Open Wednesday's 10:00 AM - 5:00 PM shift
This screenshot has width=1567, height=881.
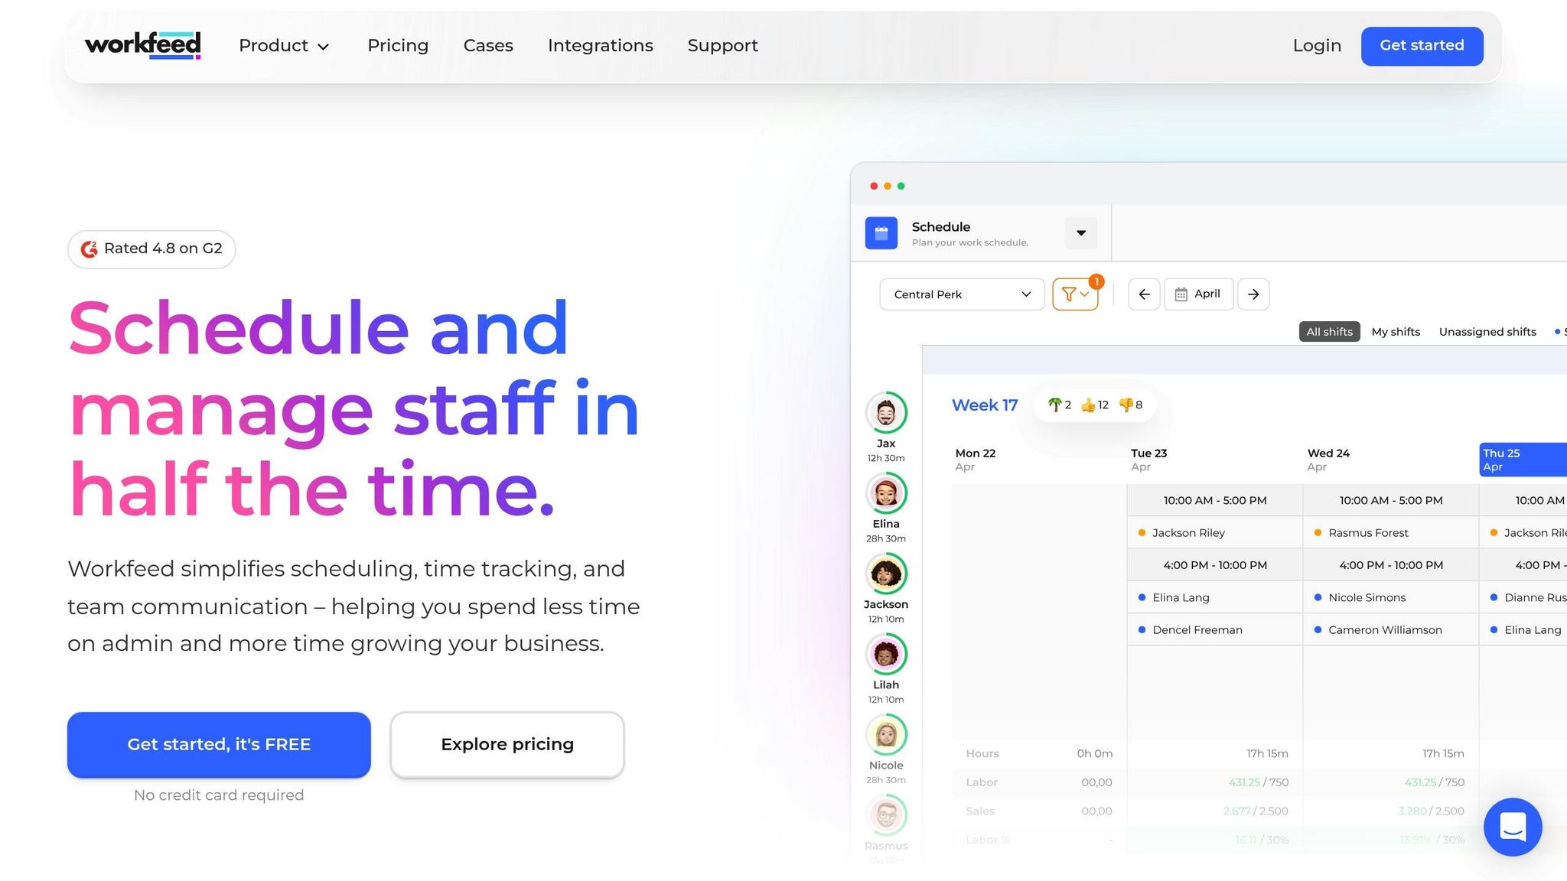point(1391,501)
